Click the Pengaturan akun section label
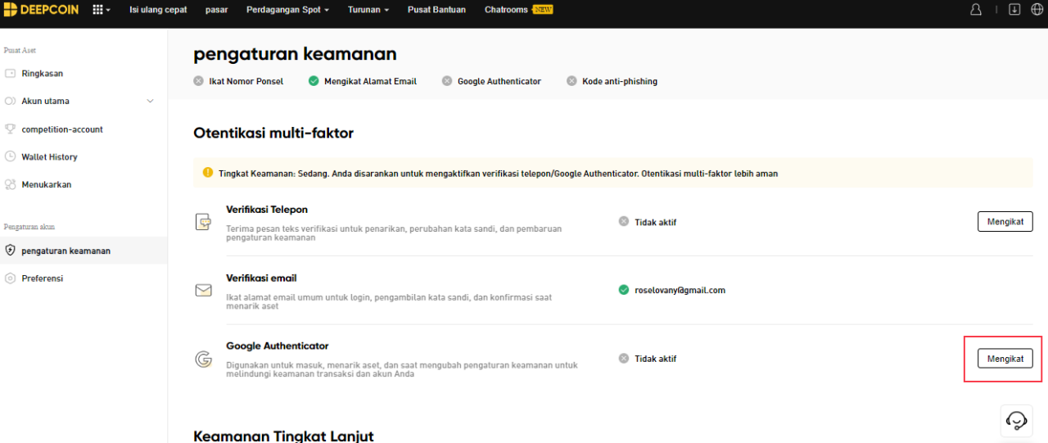This screenshot has width=1048, height=443. tap(29, 227)
